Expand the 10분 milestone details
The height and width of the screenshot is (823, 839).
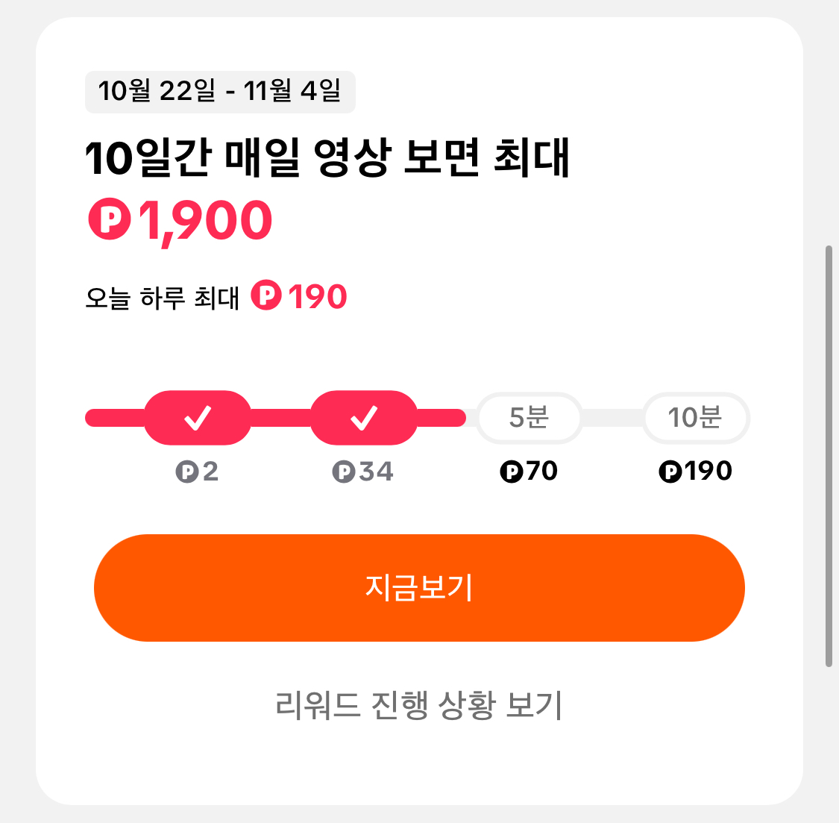tap(696, 419)
